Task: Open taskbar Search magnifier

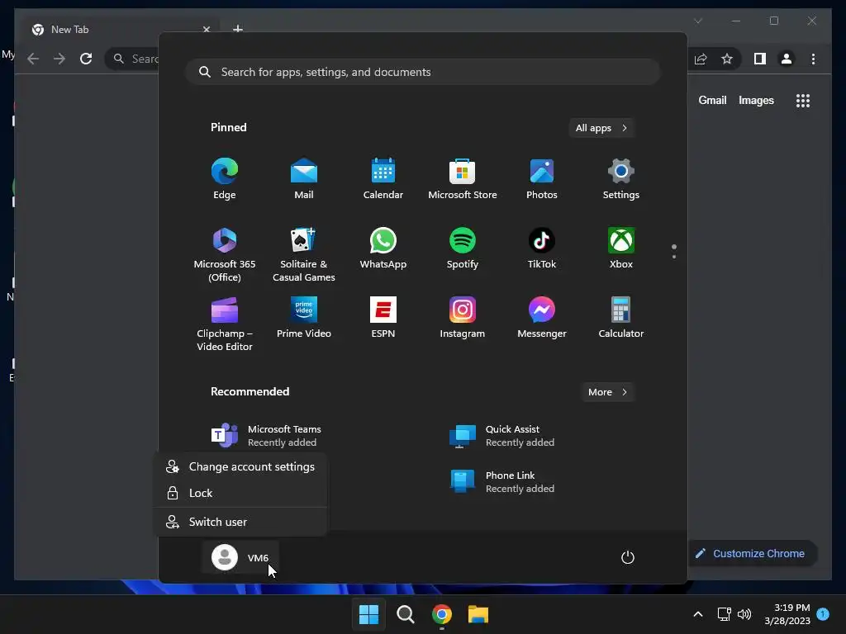Action: pos(405,614)
